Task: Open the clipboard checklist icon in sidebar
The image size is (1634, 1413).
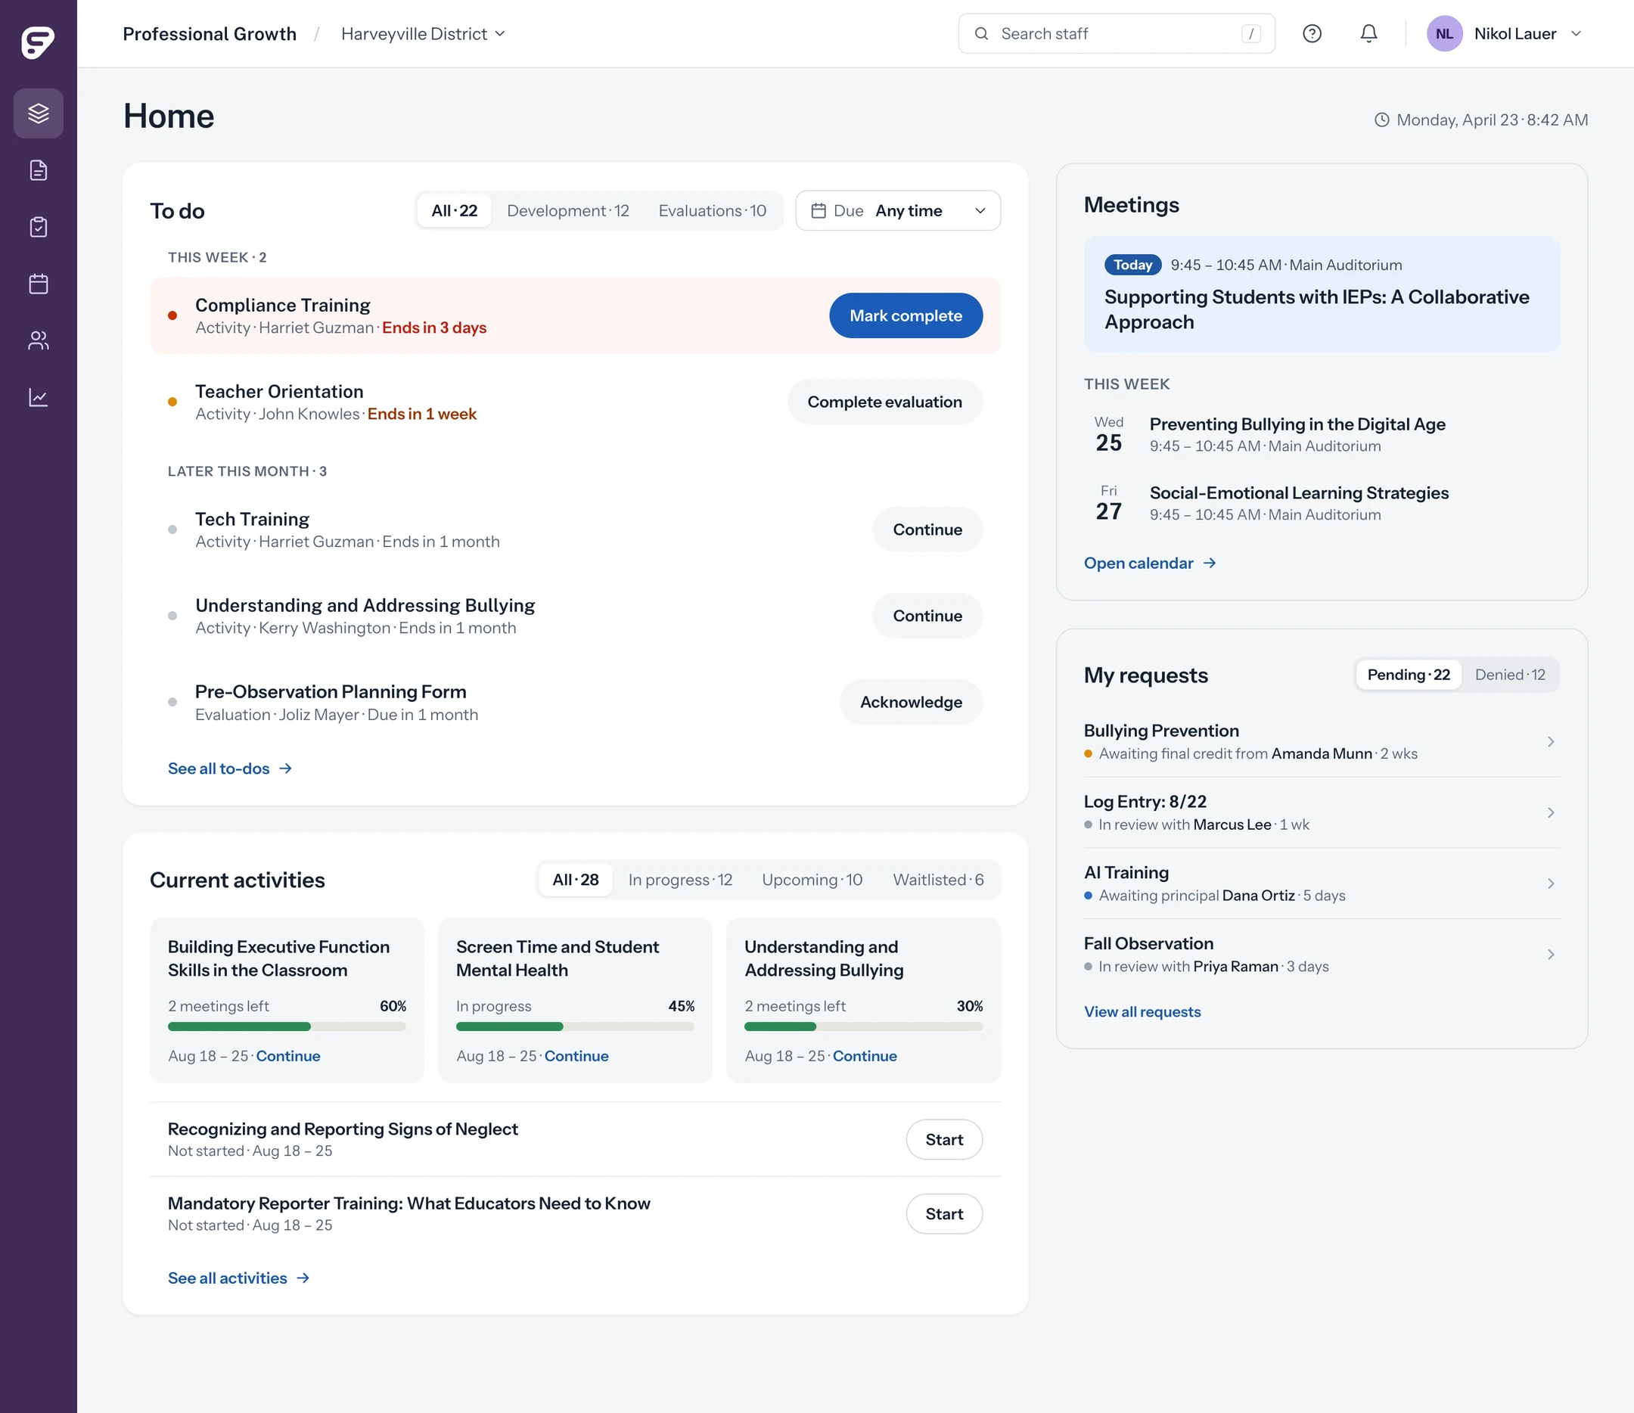Action: click(39, 227)
